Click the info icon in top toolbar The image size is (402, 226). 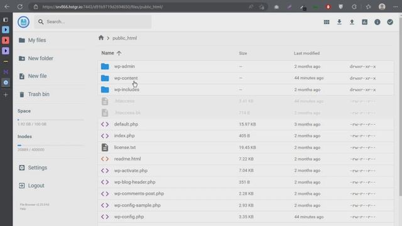[377, 22]
